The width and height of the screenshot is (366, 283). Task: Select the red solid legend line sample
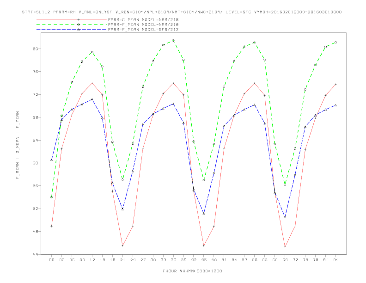(x=72, y=19)
